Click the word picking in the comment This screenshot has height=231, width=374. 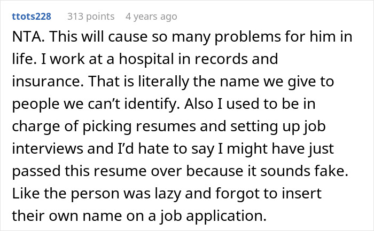point(107,127)
